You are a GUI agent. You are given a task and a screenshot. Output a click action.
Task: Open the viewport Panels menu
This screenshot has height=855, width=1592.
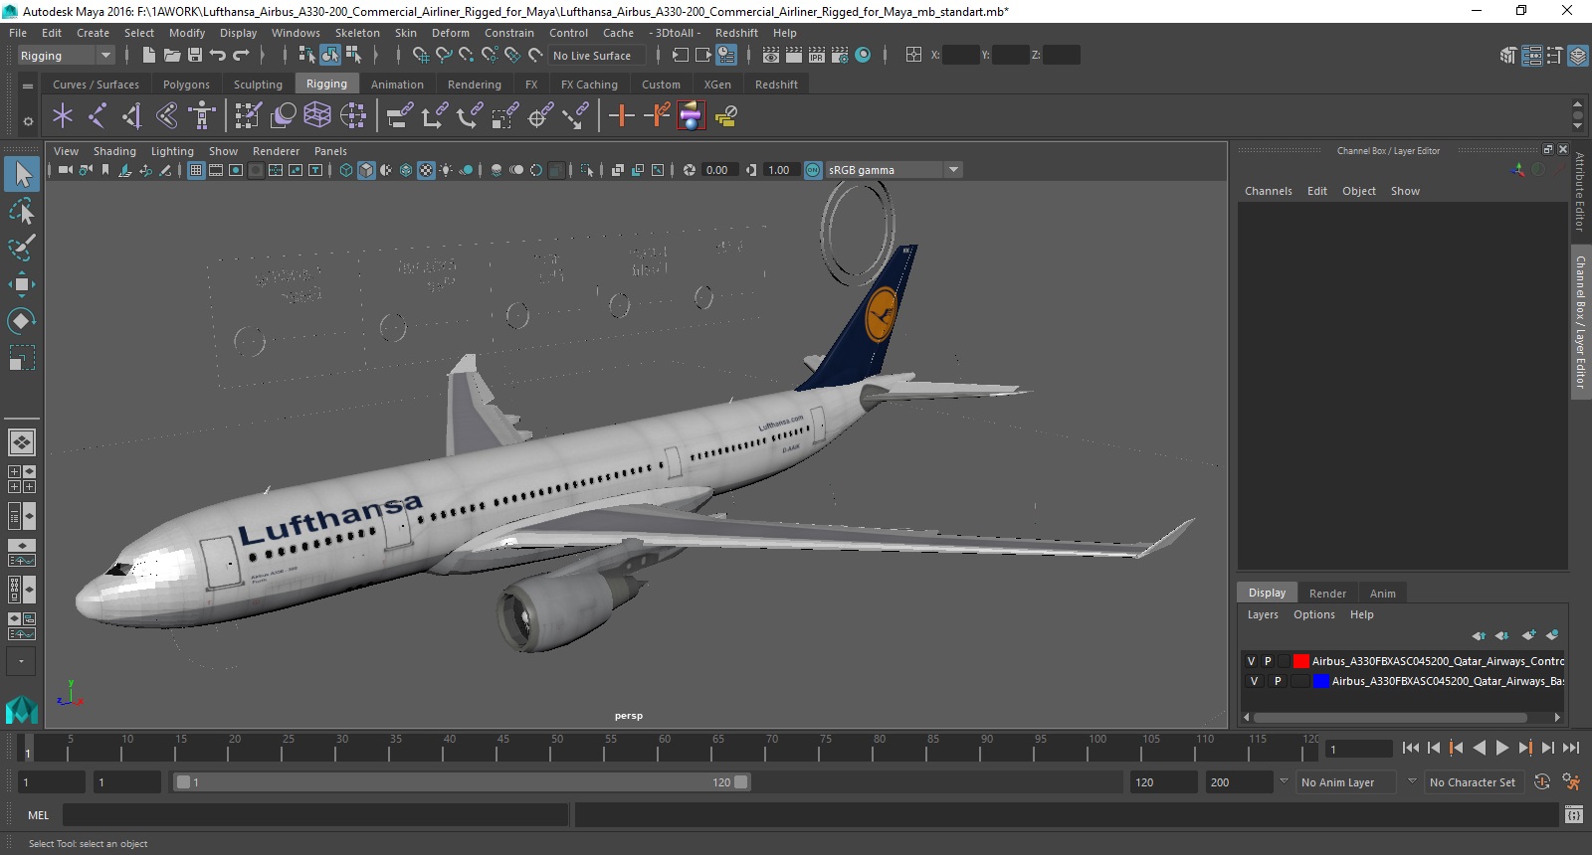(x=330, y=151)
